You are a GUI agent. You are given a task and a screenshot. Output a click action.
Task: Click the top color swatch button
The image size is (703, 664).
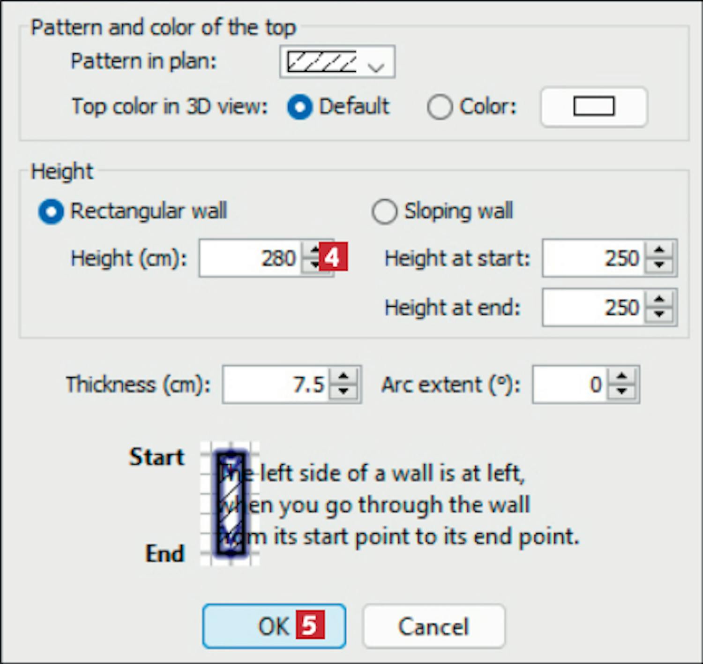pos(594,107)
